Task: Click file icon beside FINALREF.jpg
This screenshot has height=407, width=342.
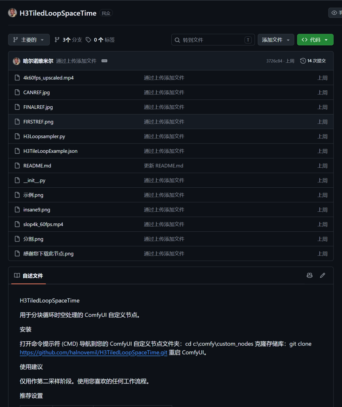Action: (17, 107)
